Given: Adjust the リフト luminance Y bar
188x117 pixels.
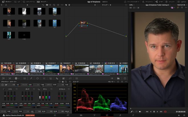Looking at the screenshot, I should (x=5, y=96).
